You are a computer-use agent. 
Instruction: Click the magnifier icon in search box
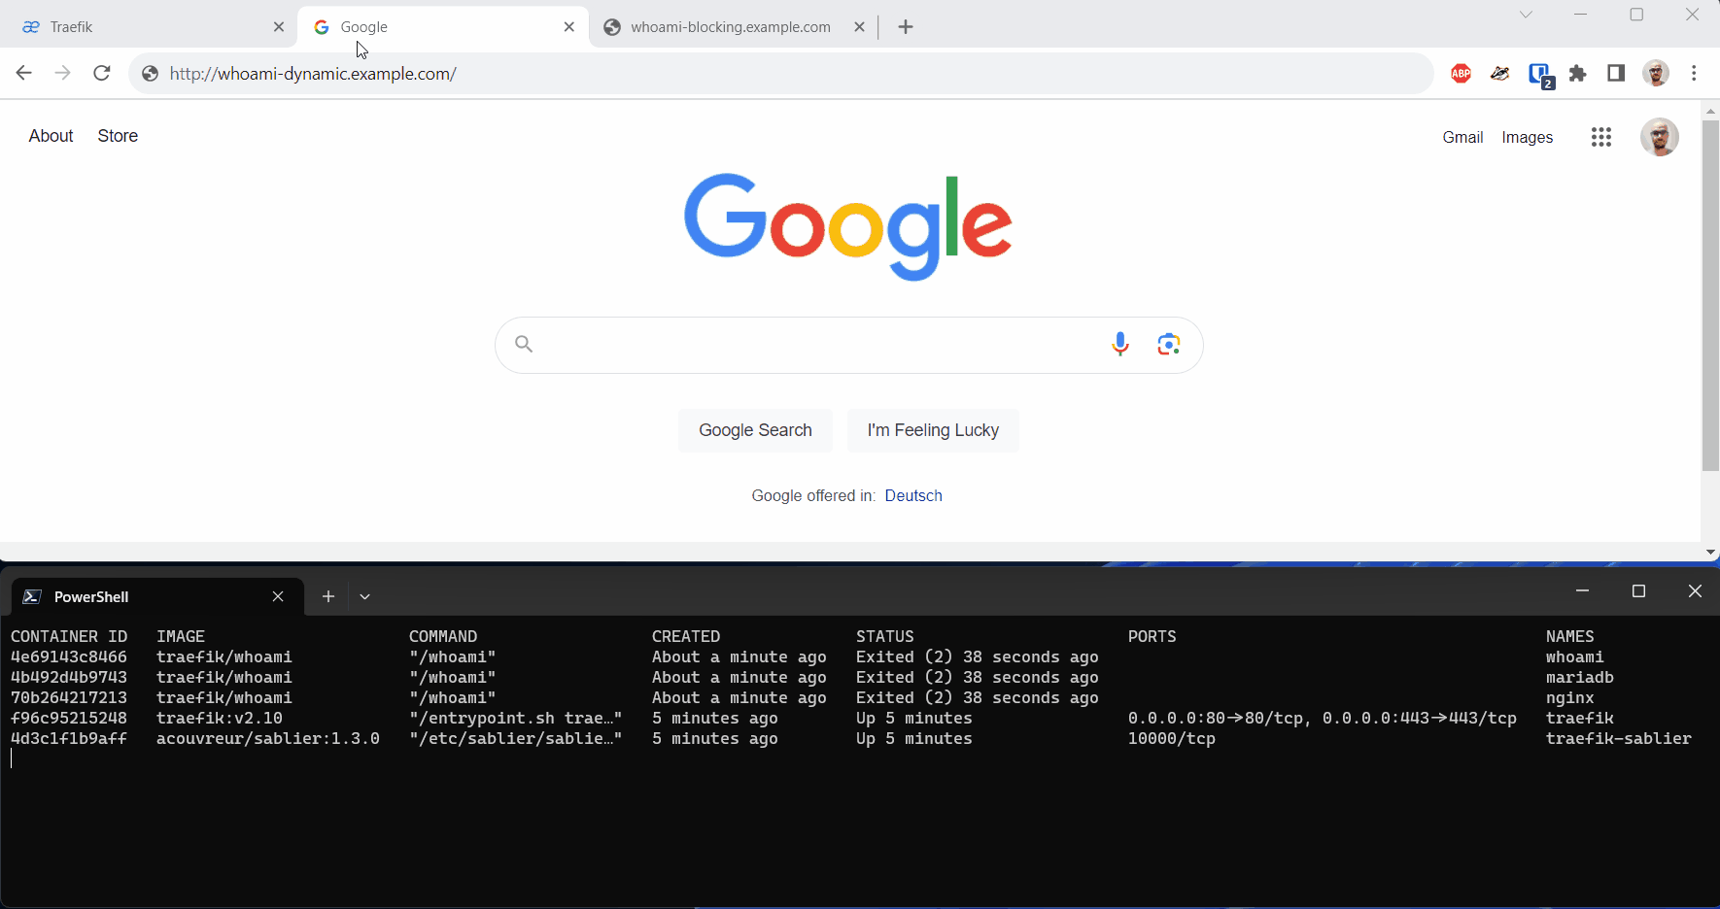click(524, 344)
